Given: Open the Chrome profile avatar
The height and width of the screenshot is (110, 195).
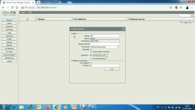Looking at the screenshot, I should [x=187, y=8].
